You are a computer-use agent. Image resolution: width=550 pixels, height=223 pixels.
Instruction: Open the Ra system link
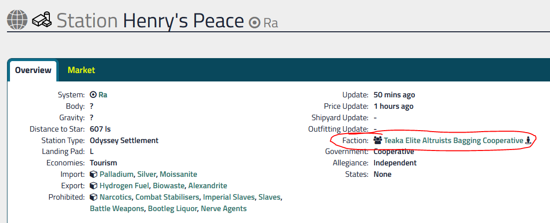(103, 95)
